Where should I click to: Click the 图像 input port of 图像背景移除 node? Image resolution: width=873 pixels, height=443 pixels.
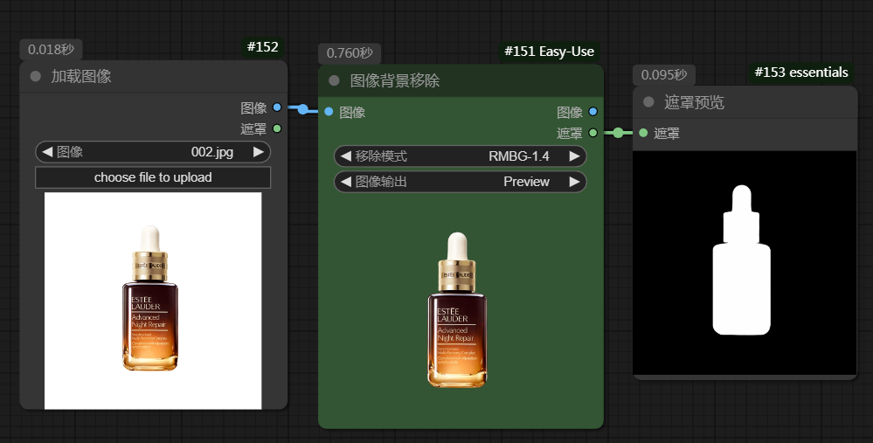point(329,112)
